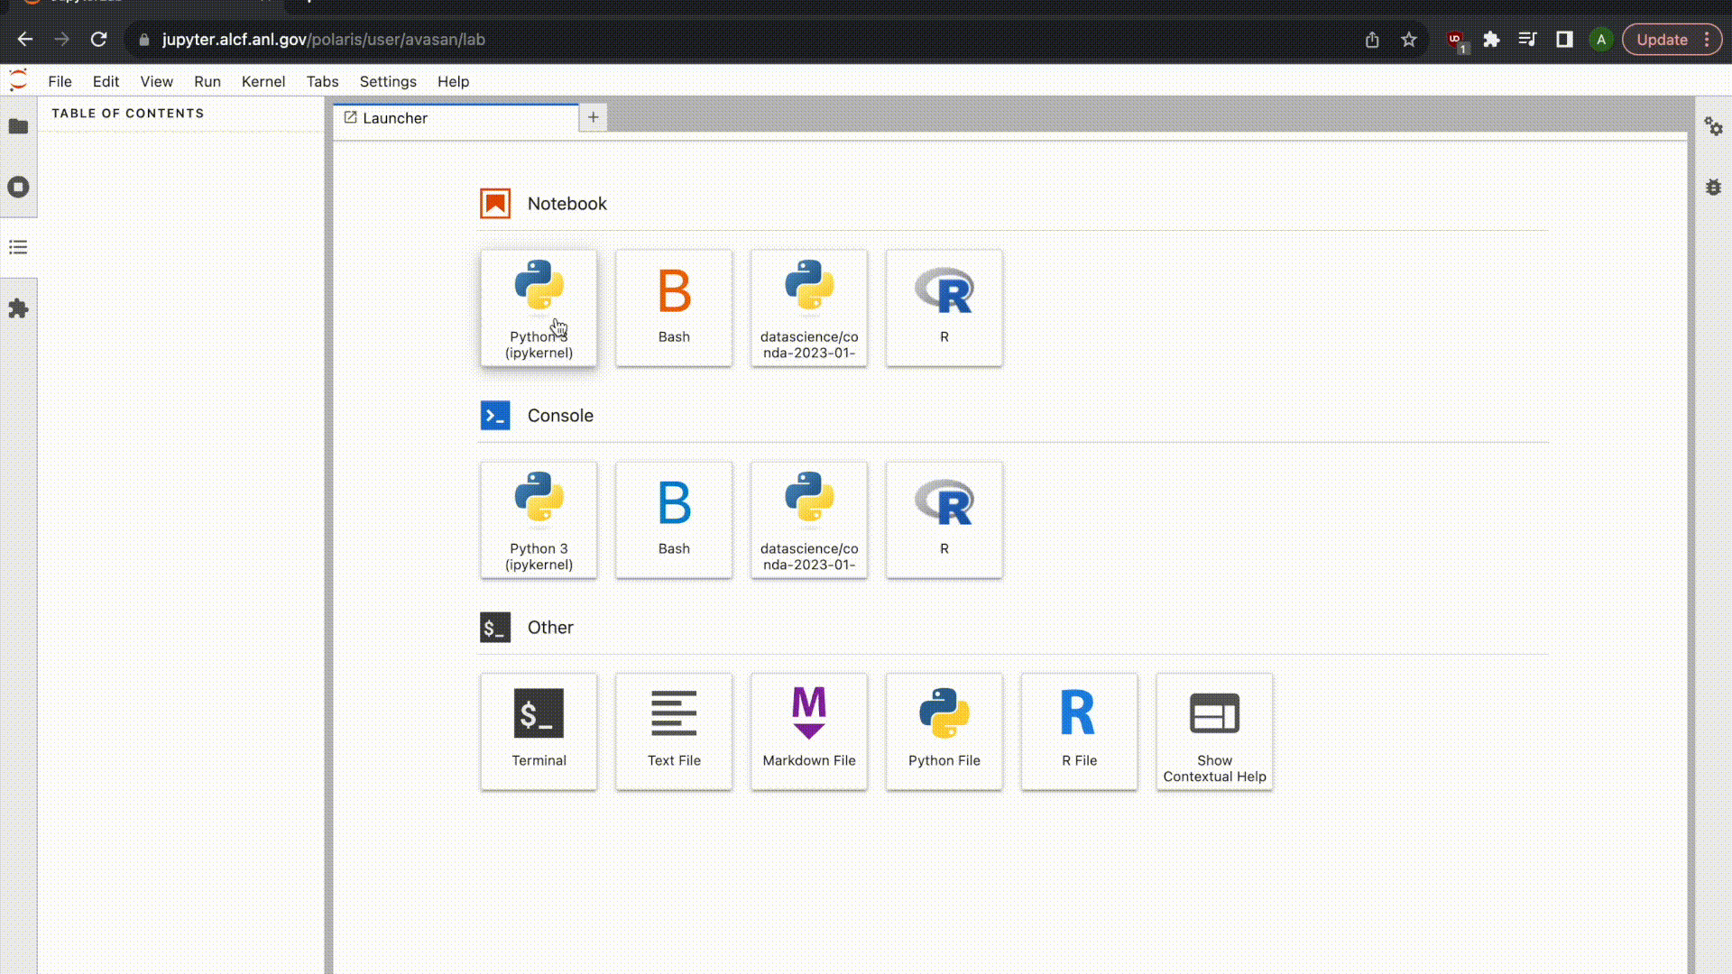Open the Debugger bug icon
Viewport: 1732px width, 974px height.
[x=1713, y=188]
